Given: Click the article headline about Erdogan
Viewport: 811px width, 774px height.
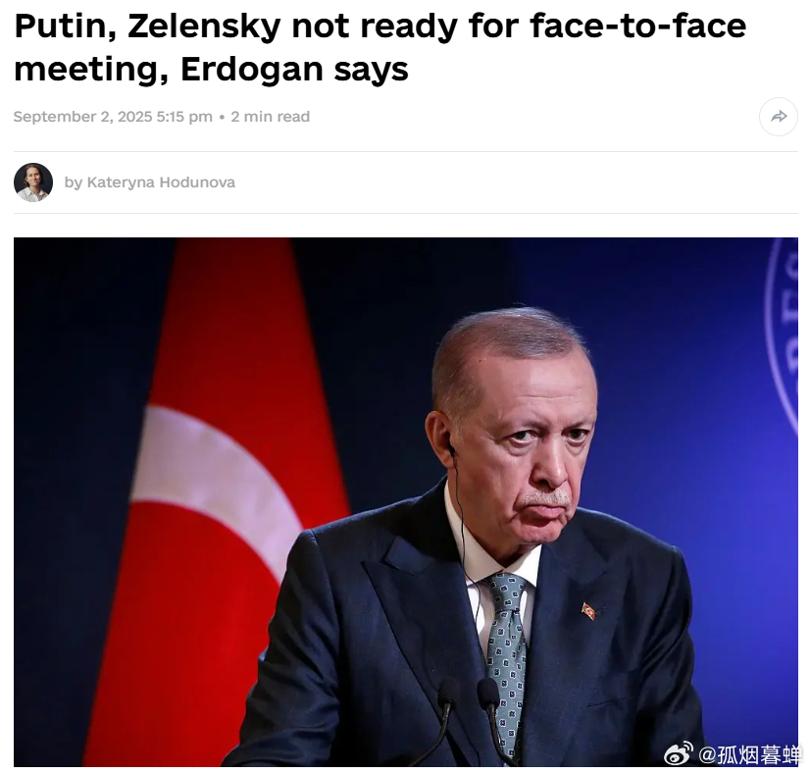Looking at the screenshot, I should point(380,47).
